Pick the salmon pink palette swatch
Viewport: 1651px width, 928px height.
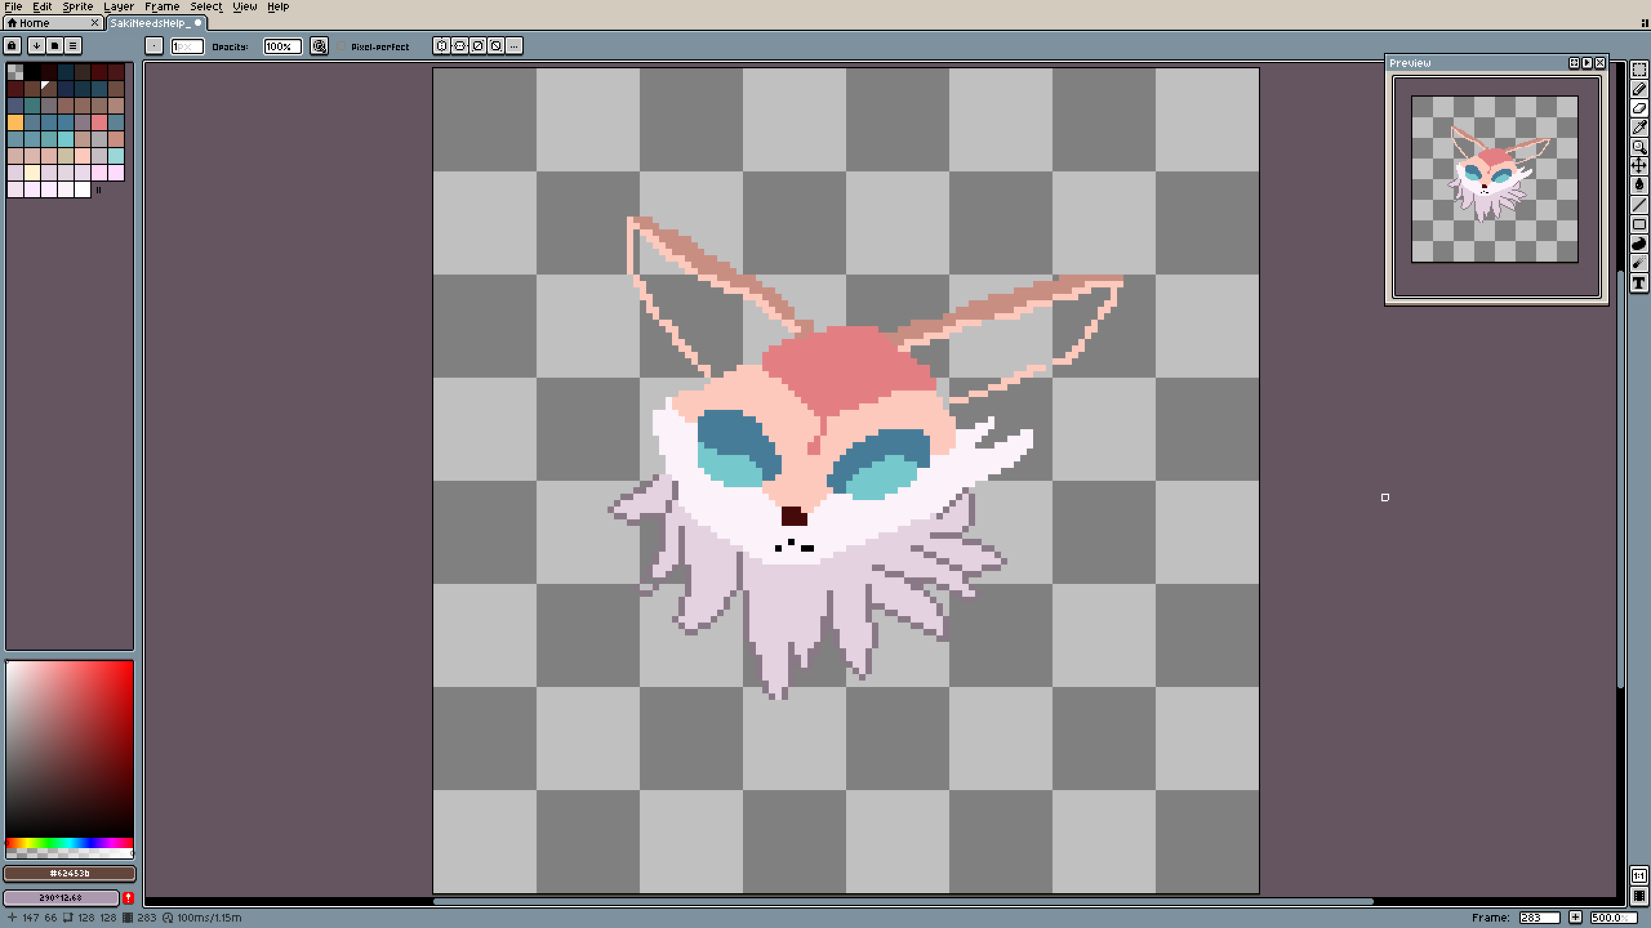(x=99, y=122)
